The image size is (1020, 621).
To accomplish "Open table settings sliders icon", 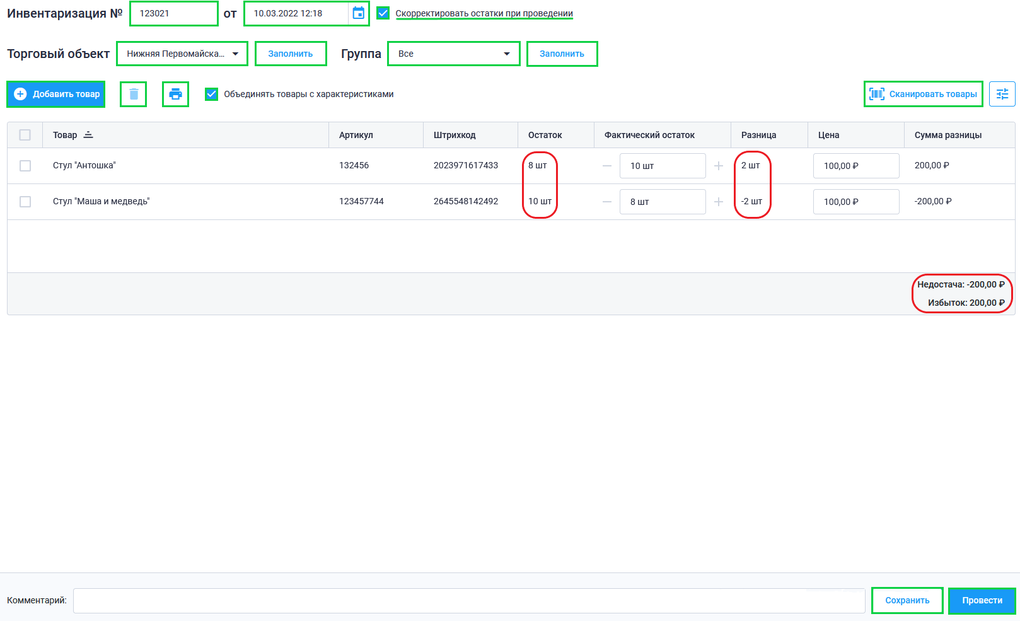I will (x=1002, y=95).
